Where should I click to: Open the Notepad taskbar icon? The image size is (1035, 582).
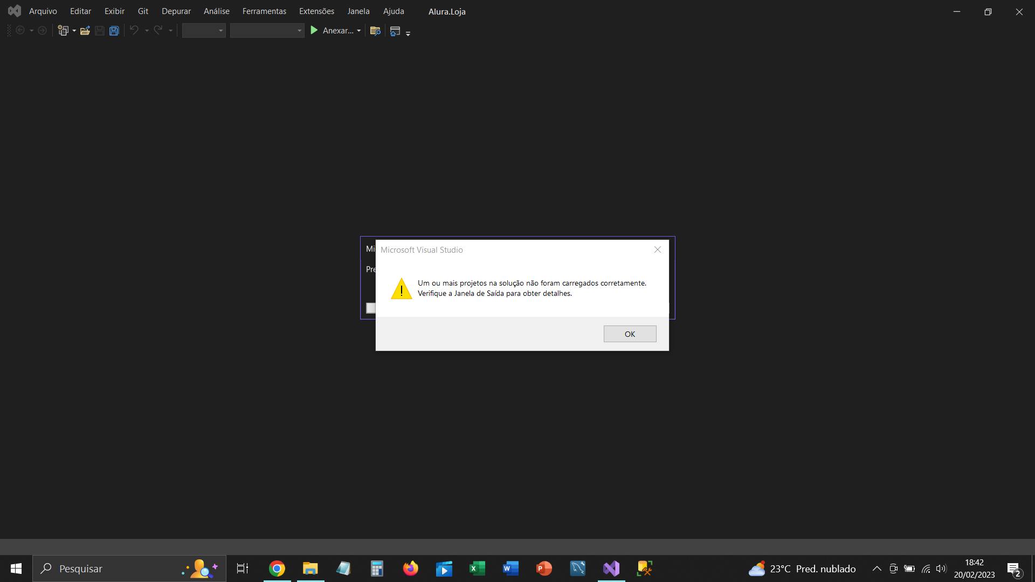click(x=343, y=569)
